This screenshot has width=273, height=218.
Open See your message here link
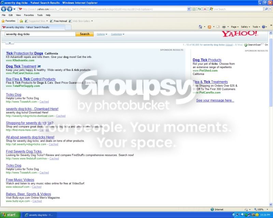coord(215,100)
